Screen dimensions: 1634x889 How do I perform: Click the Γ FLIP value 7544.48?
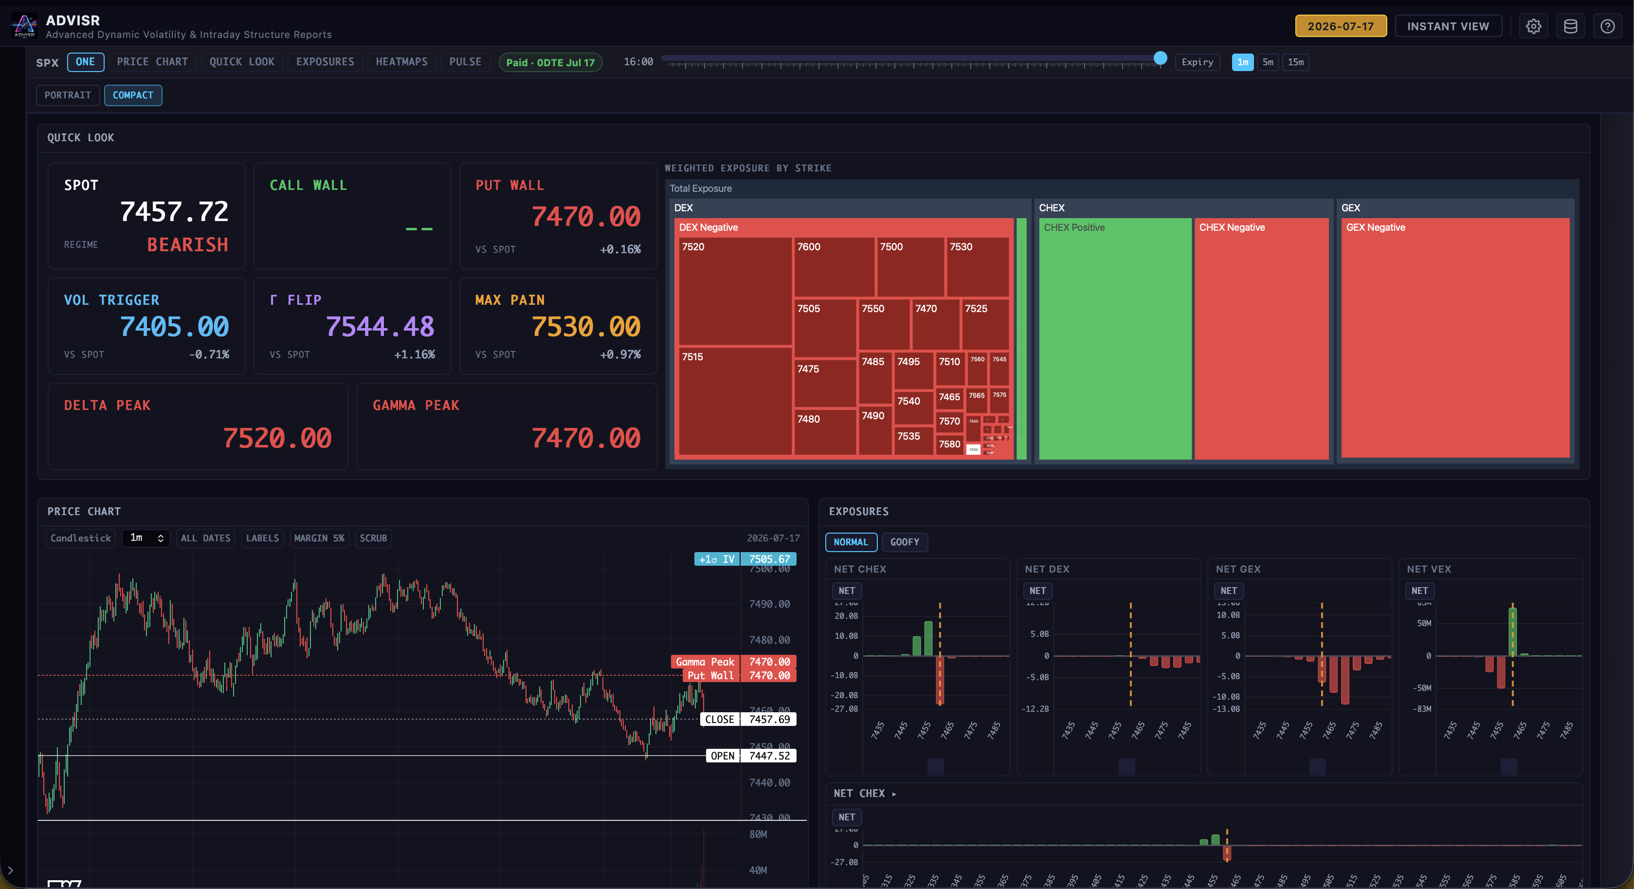(x=380, y=327)
